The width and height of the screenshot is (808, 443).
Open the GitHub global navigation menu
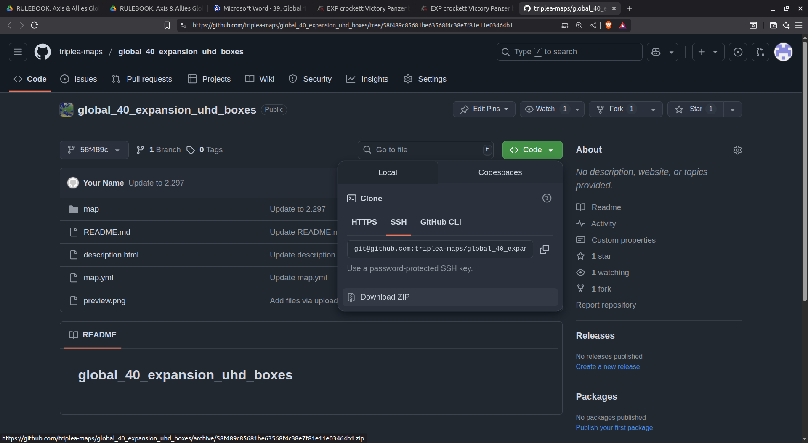[x=18, y=52]
